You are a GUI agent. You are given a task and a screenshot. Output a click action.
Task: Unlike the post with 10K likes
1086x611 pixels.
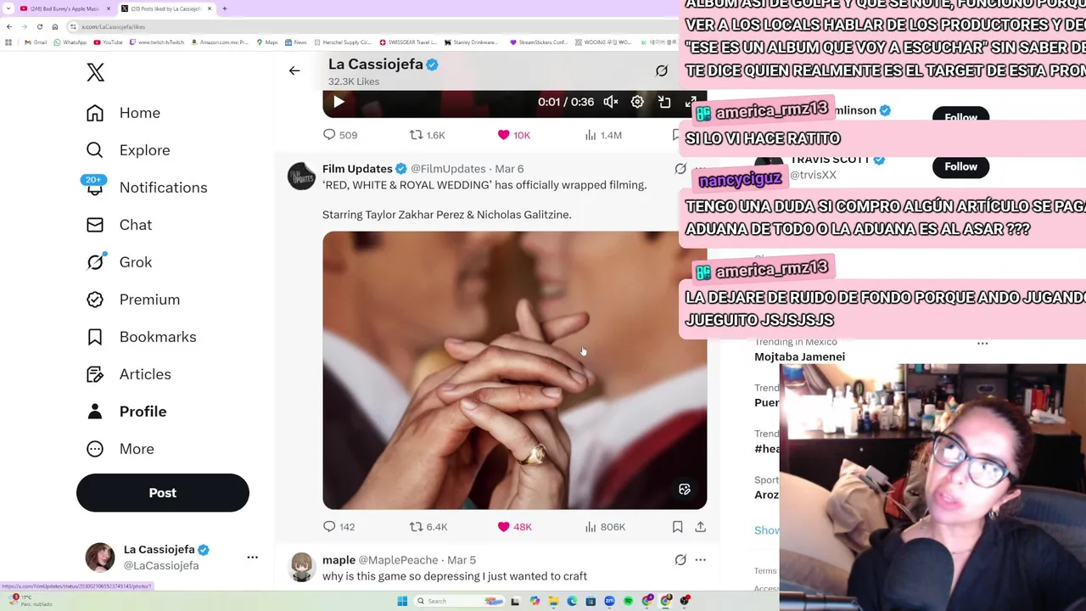pos(514,135)
